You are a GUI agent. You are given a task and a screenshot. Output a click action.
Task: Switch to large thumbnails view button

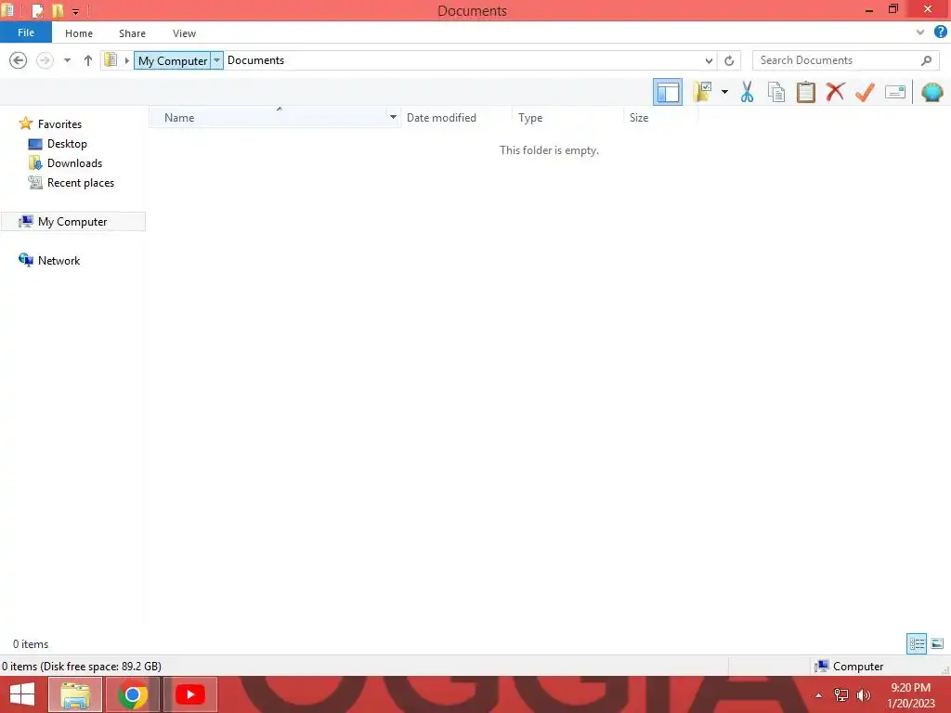click(937, 643)
